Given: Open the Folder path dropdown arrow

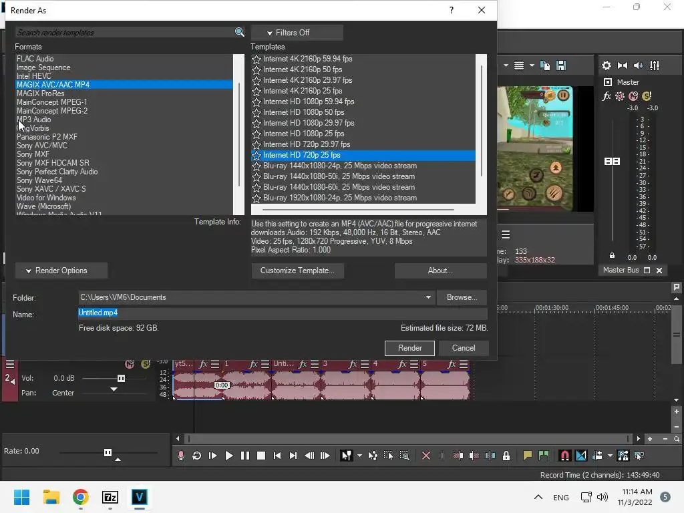Looking at the screenshot, I should [x=428, y=297].
